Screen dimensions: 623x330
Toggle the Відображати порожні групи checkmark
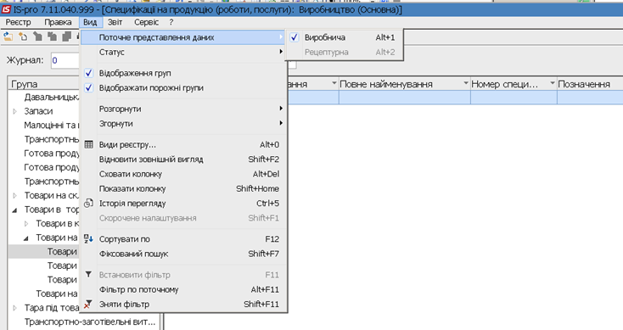88,87
